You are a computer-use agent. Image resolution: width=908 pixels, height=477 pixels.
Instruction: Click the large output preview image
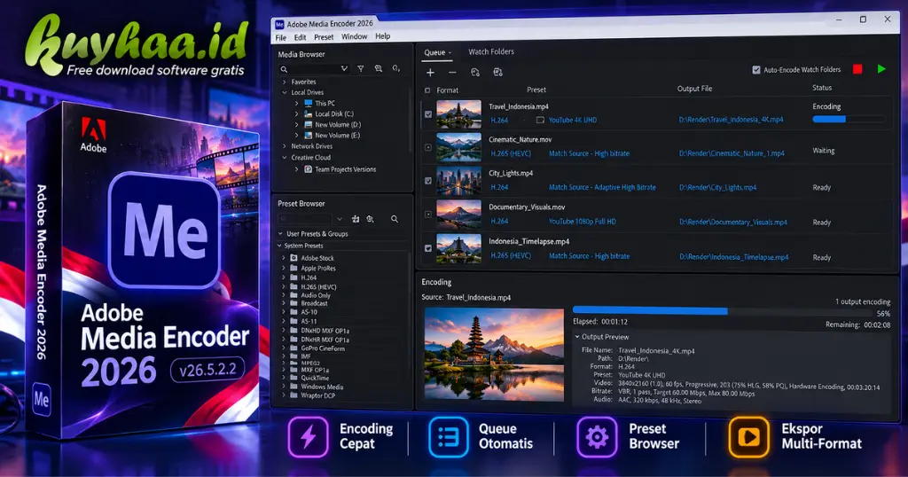[494, 355]
